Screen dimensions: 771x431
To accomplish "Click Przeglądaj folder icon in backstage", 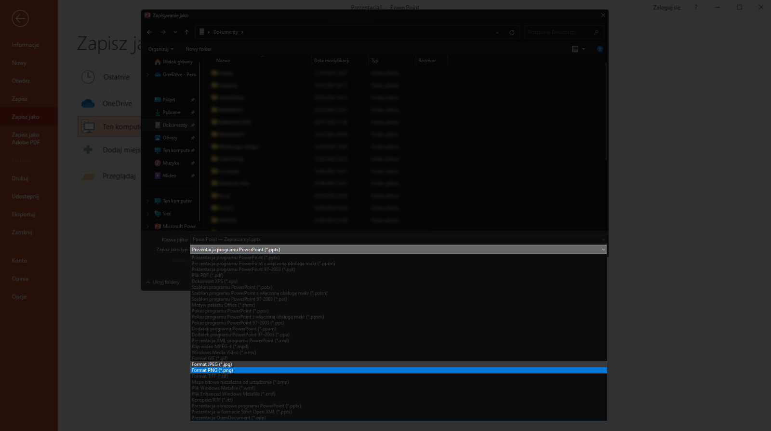I will click(88, 175).
